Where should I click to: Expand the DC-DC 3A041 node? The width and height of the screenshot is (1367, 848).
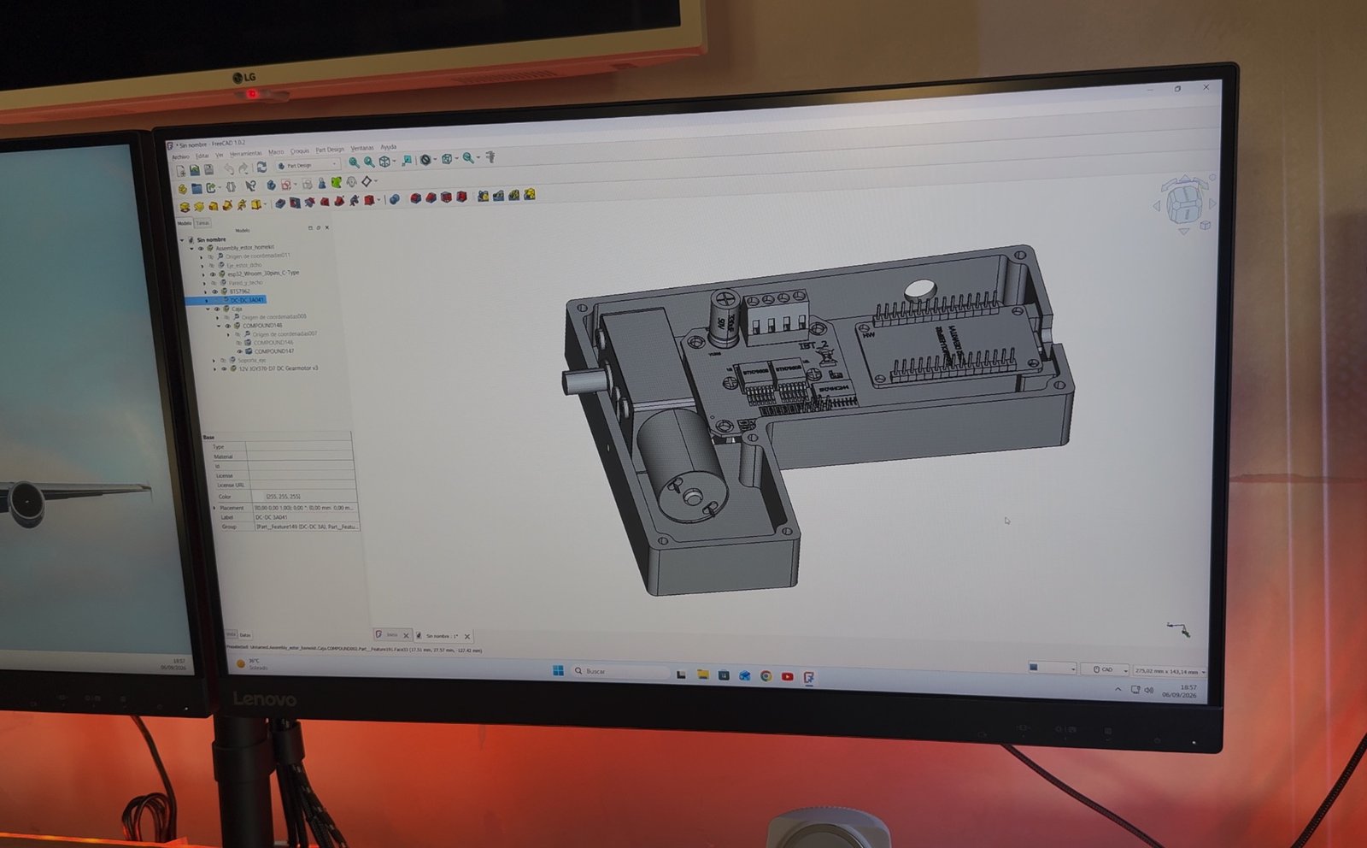[207, 301]
